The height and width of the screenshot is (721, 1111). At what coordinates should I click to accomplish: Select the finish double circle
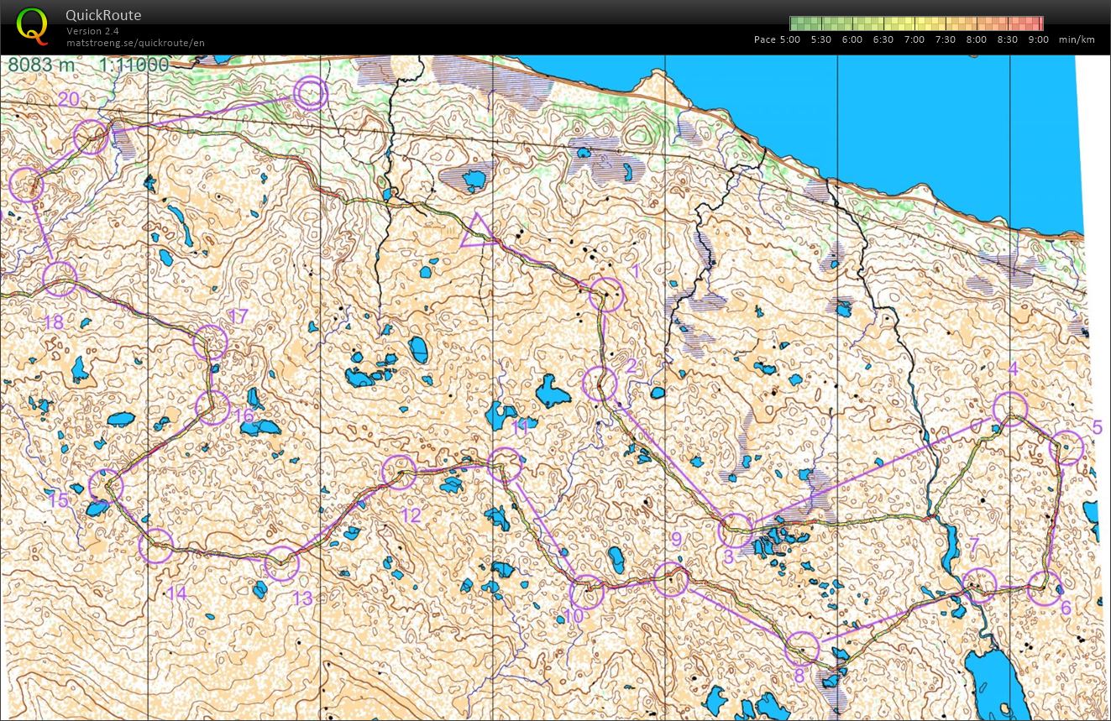point(310,93)
